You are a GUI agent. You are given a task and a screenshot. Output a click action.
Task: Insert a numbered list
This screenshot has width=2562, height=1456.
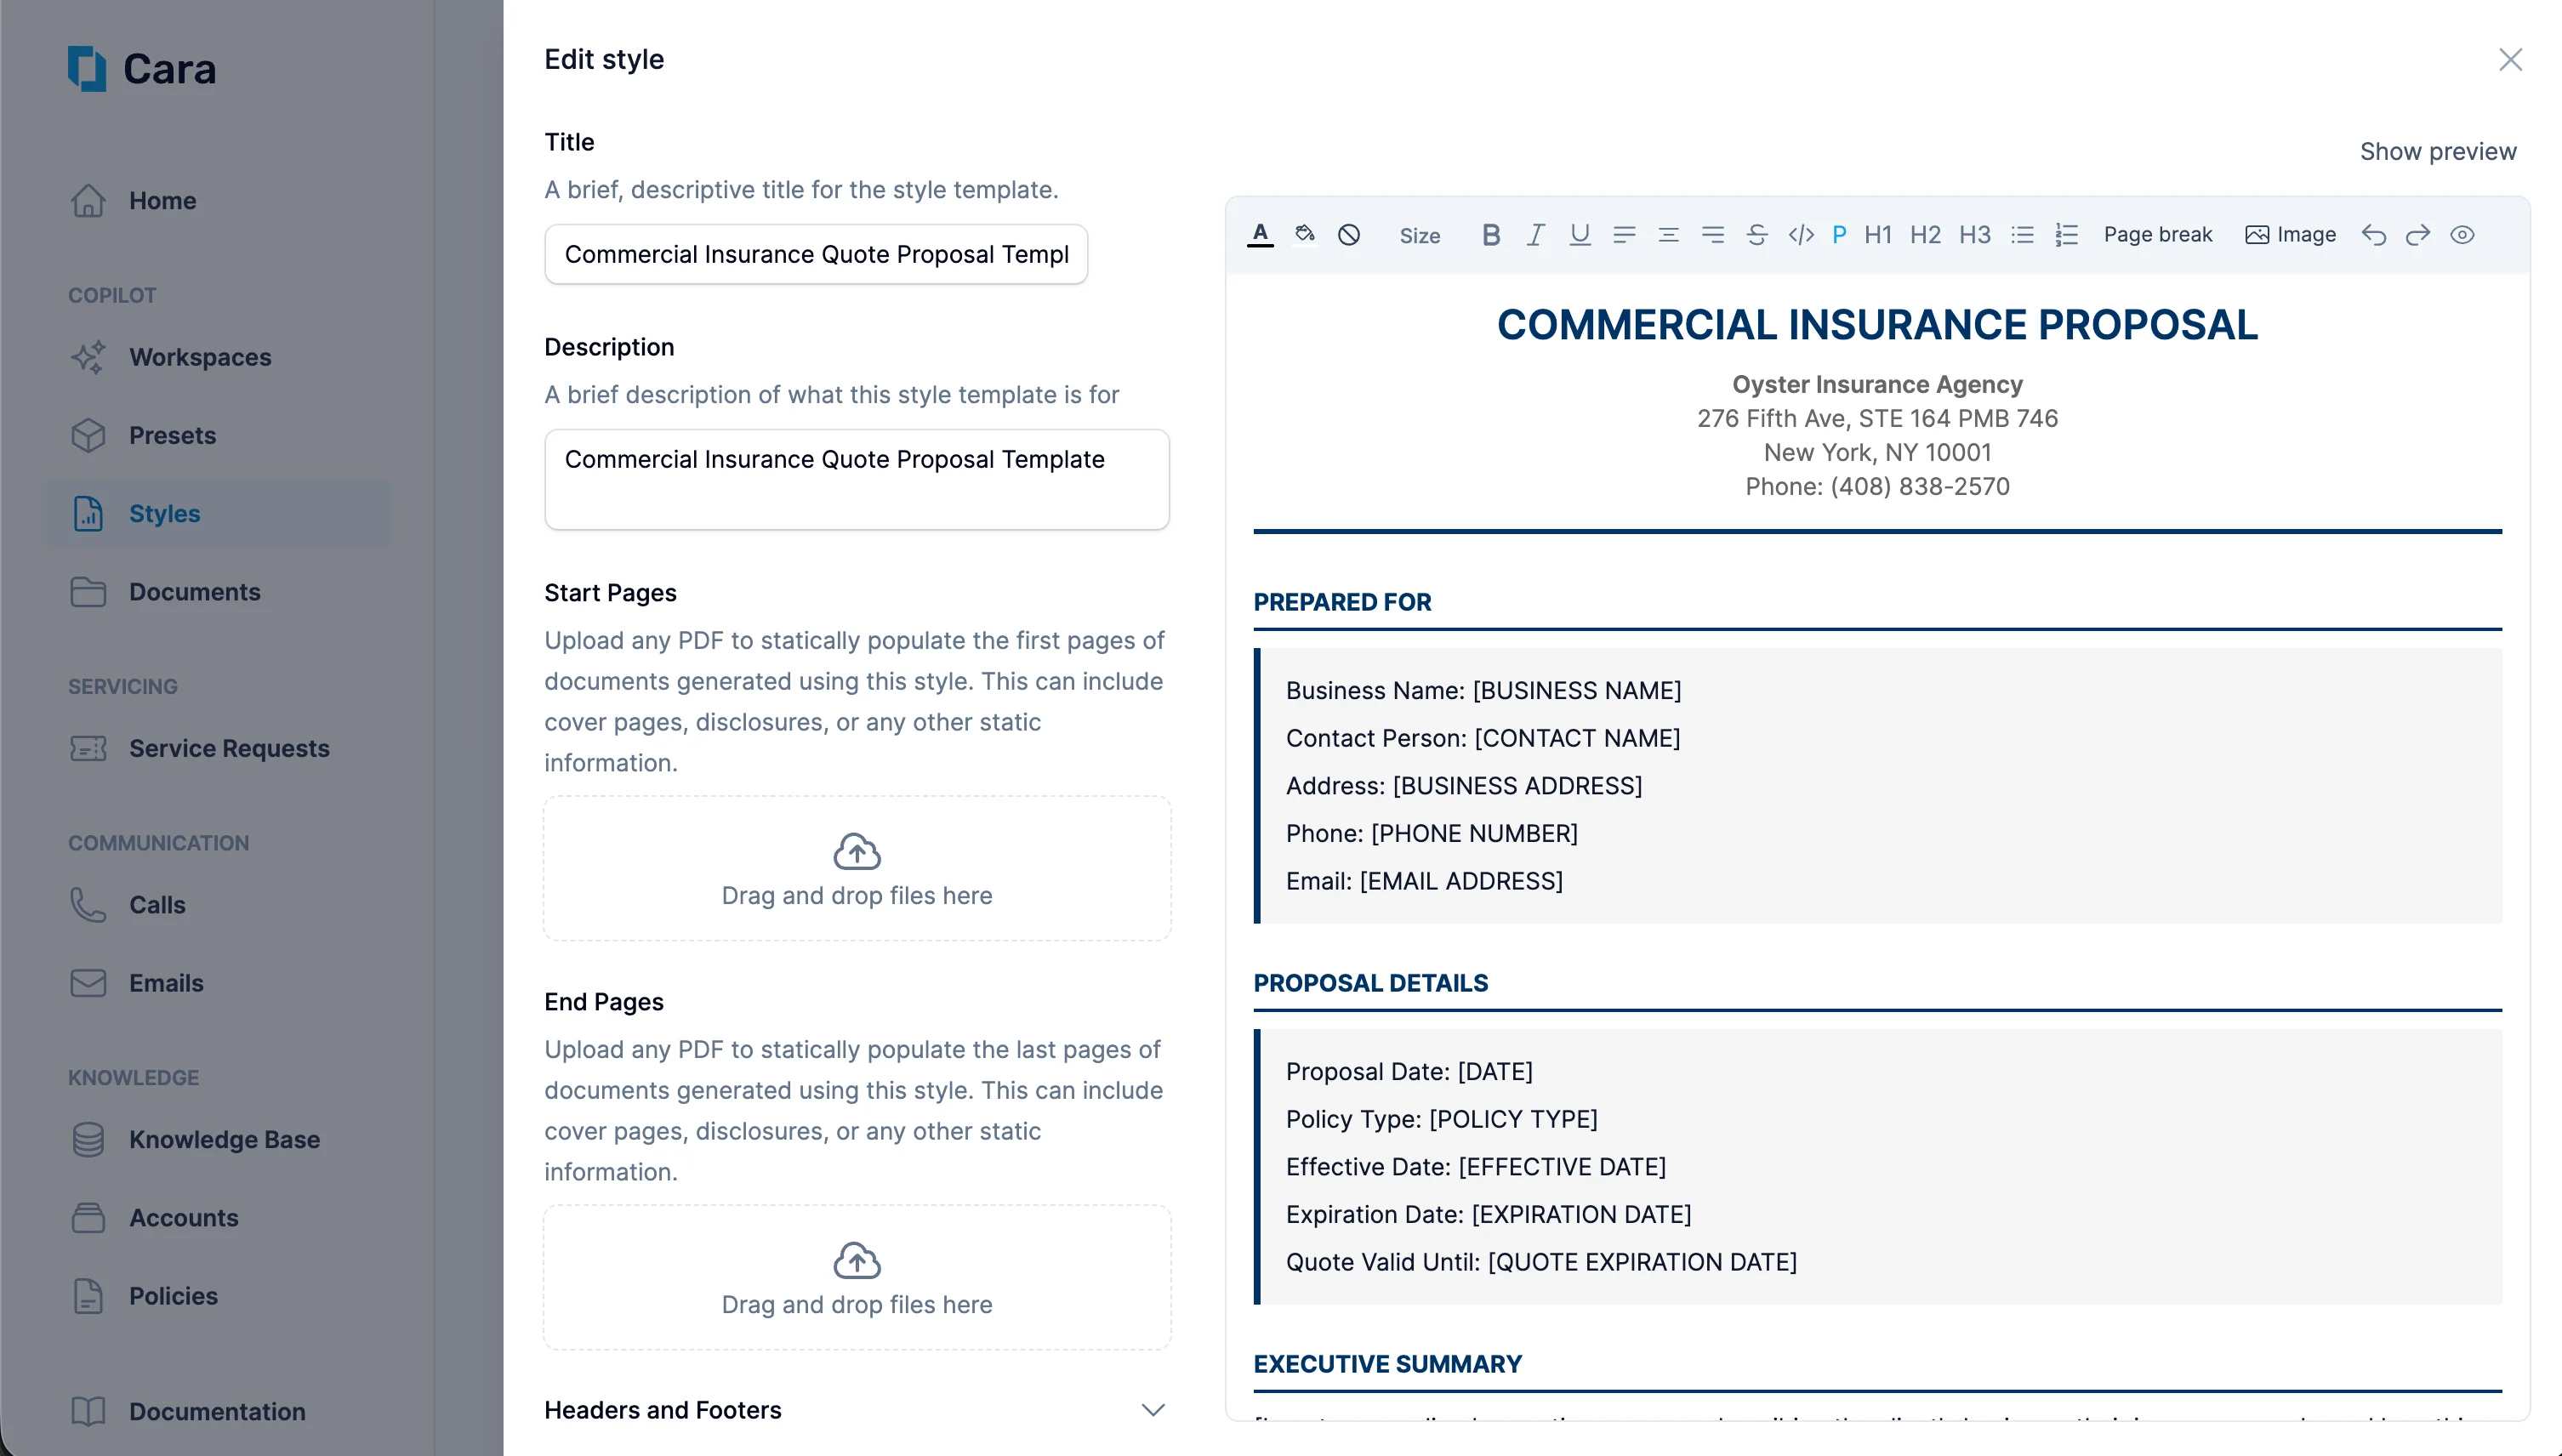coord(2066,235)
